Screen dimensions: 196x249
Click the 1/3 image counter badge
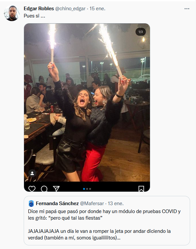[x=141, y=32]
